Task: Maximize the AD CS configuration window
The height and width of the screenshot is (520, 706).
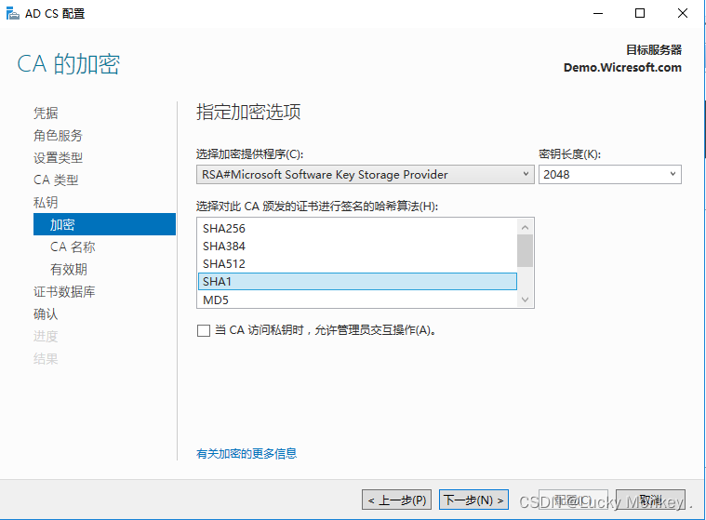Action: click(640, 14)
